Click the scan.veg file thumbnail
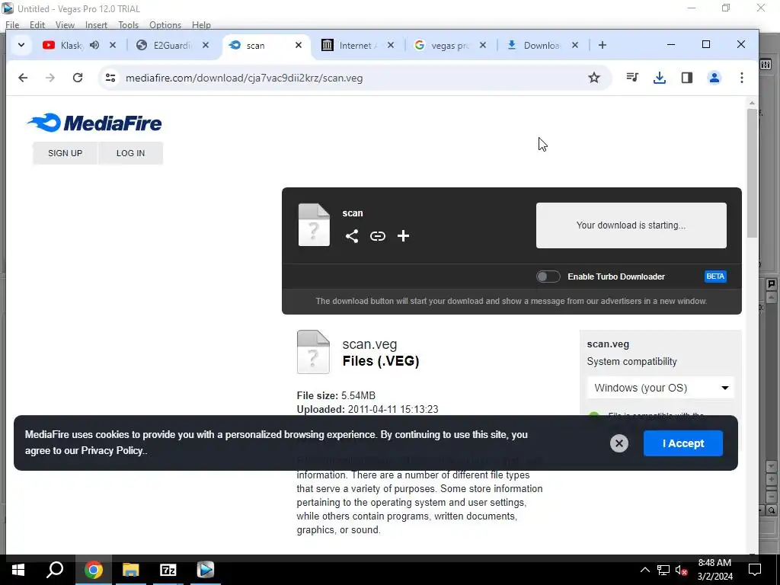The image size is (780, 585). [x=313, y=352]
